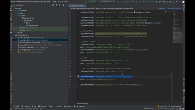Expand the res folder

(x=16, y=33)
